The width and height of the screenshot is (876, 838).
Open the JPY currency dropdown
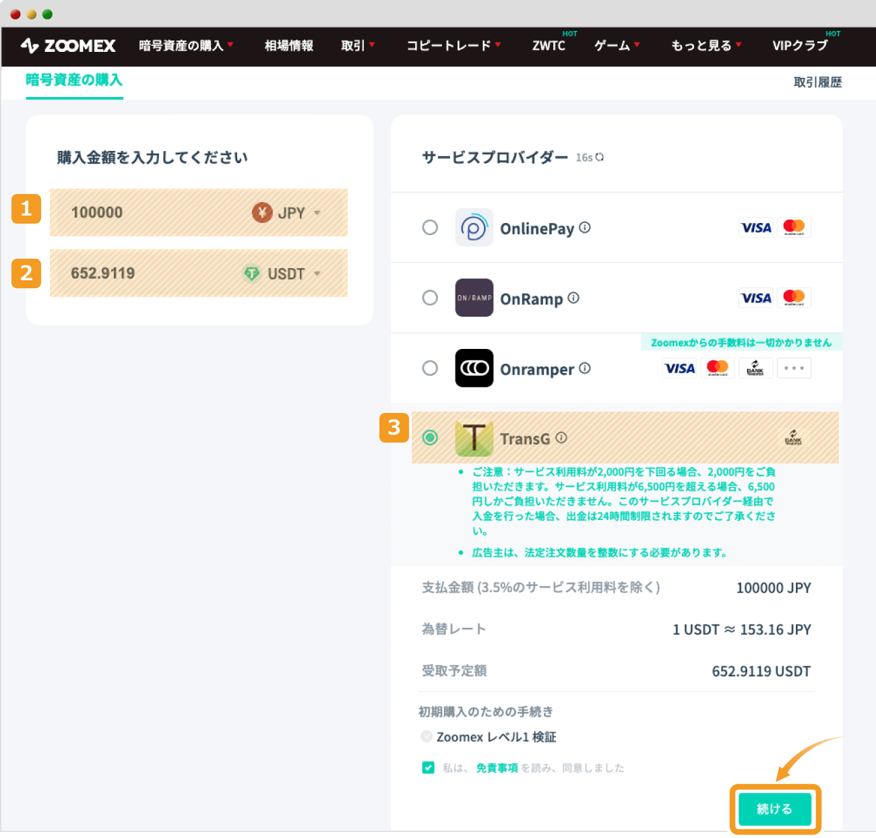[x=290, y=213]
